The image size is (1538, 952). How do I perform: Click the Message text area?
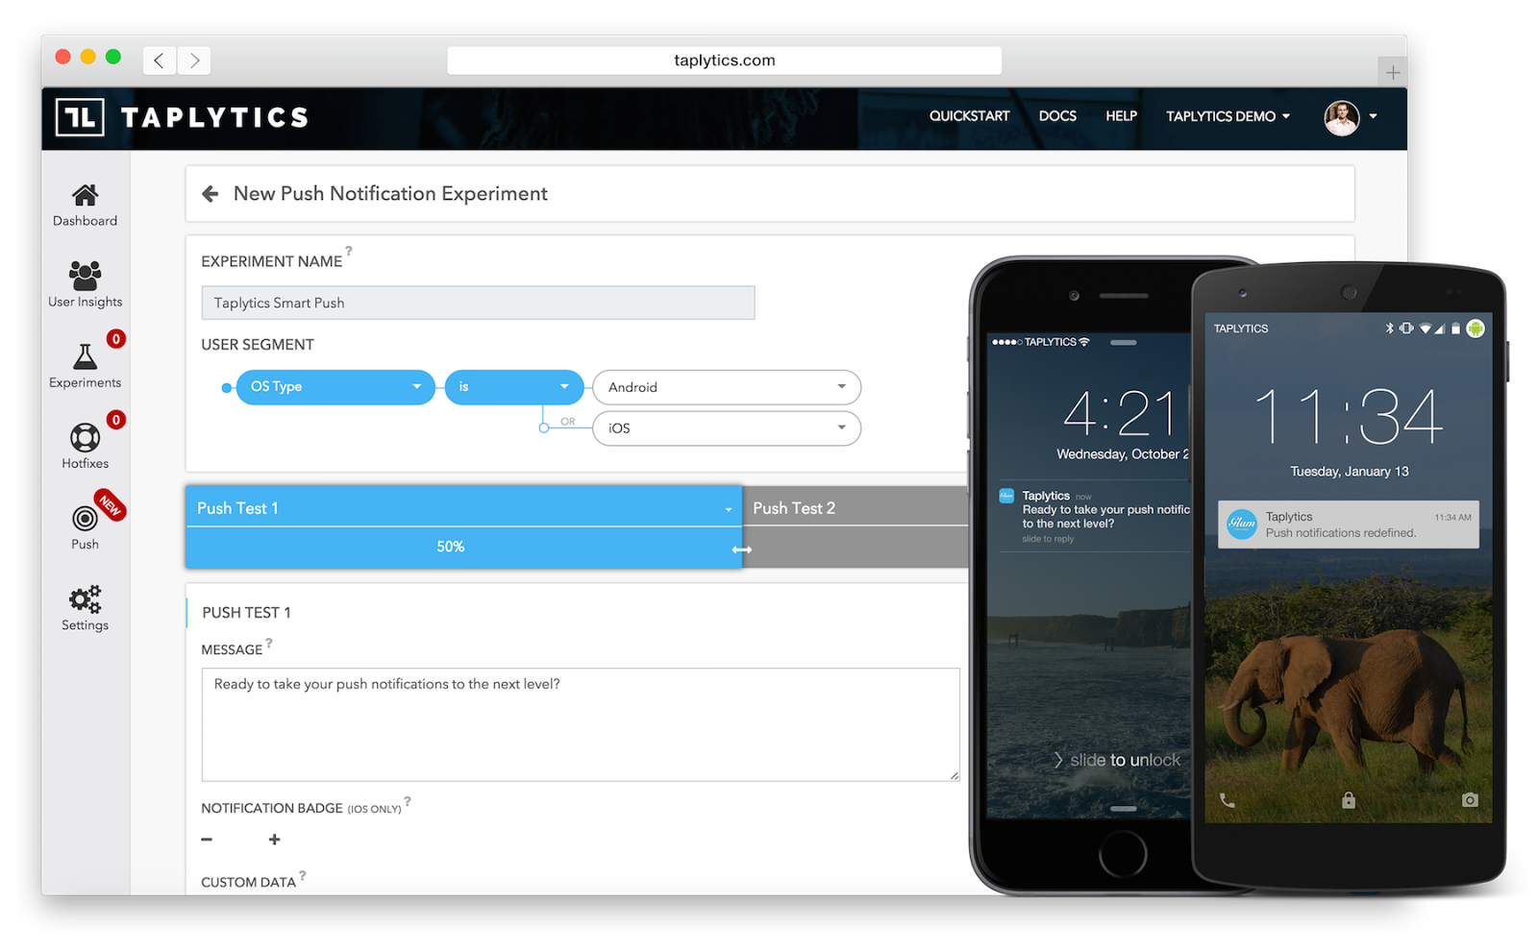(x=581, y=724)
